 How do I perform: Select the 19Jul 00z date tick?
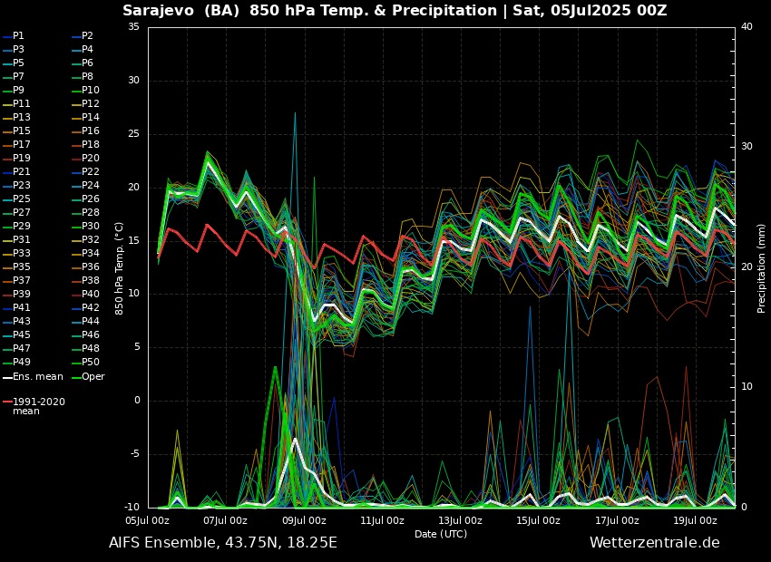[x=695, y=520]
